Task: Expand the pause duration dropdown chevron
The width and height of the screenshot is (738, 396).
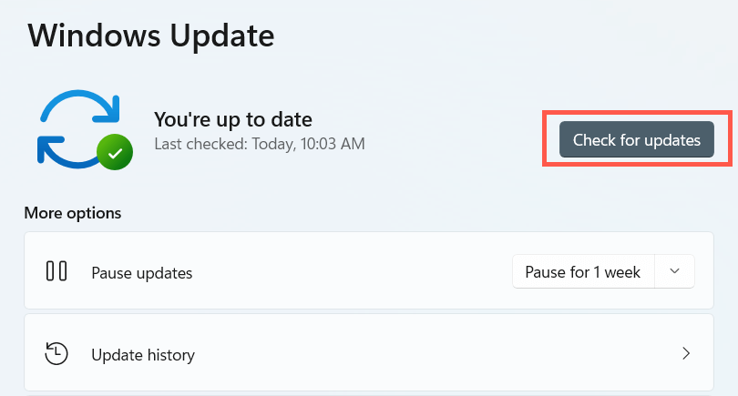Action: tap(674, 271)
